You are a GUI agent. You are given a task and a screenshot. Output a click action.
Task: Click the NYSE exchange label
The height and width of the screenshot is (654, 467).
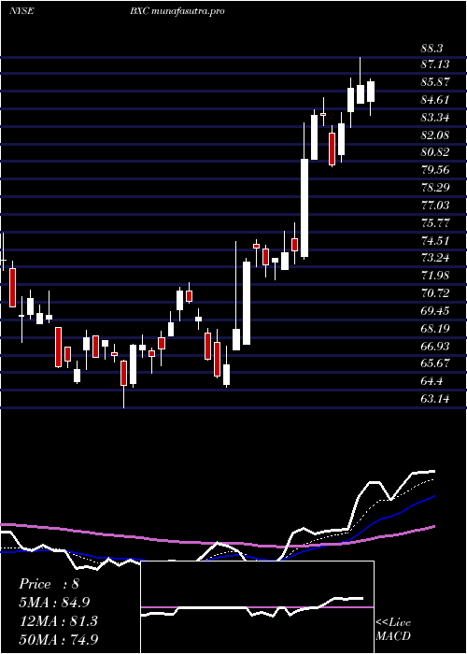pos(21,11)
